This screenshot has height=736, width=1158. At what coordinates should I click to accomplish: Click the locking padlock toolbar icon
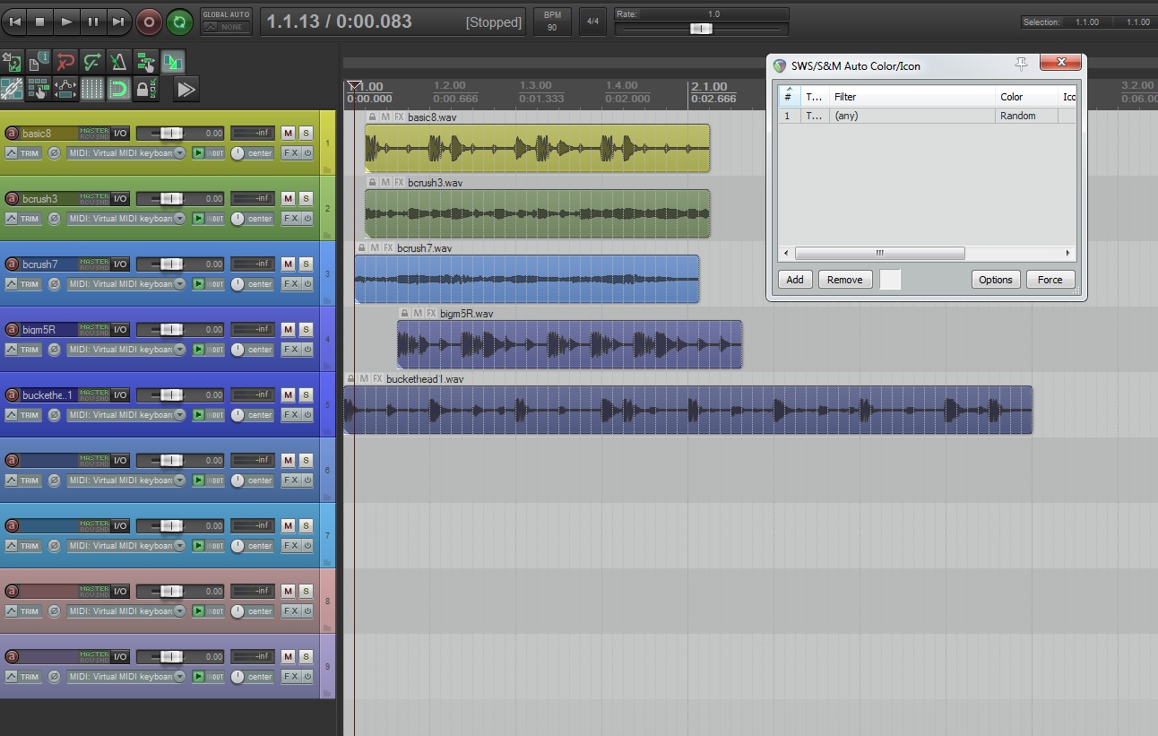tap(142, 89)
